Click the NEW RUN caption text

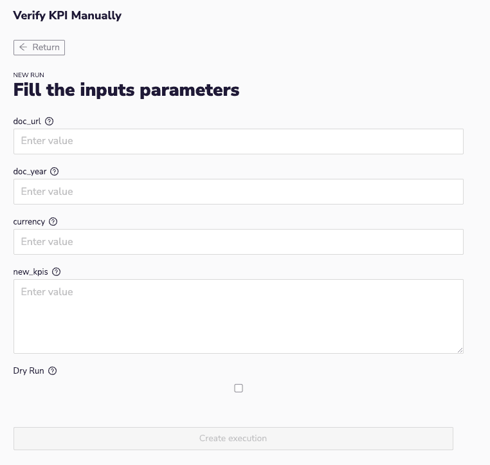tap(28, 75)
